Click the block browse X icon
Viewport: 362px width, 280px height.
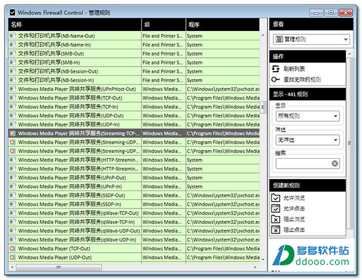tap(276, 219)
